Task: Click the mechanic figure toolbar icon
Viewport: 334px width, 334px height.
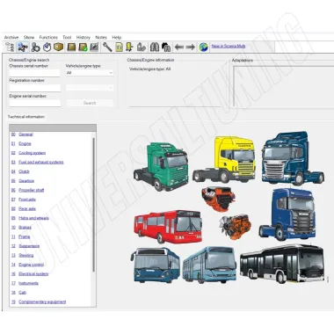Action: pos(35,47)
